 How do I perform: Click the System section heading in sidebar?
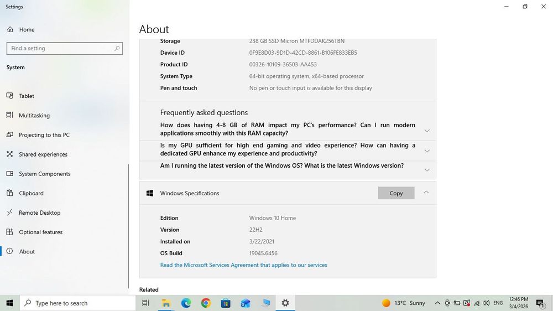coord(15,67)
